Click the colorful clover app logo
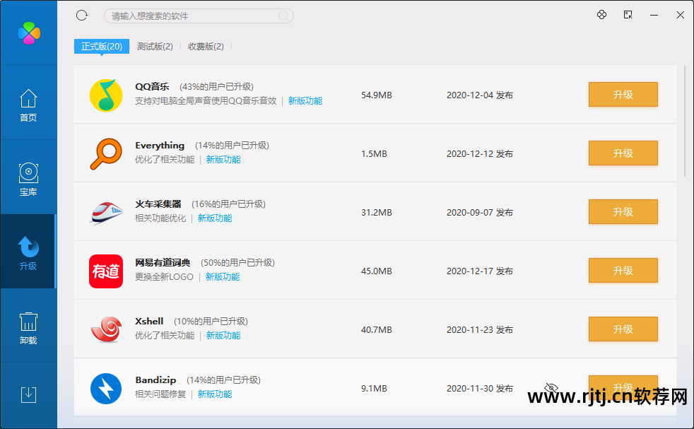694x429 pixels. [29, 33]
